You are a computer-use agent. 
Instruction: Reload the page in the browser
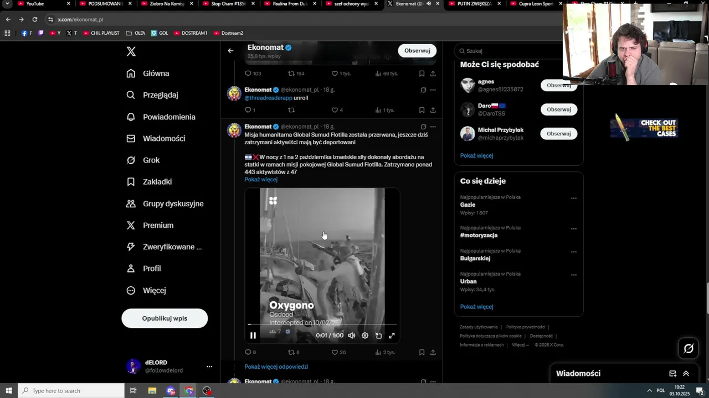pyautogui.click(x=34, y=19)
